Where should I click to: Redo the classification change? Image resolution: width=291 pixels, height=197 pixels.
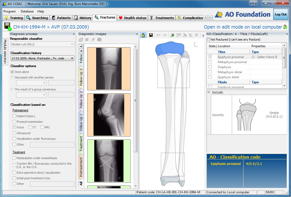(x=164, y=35)
